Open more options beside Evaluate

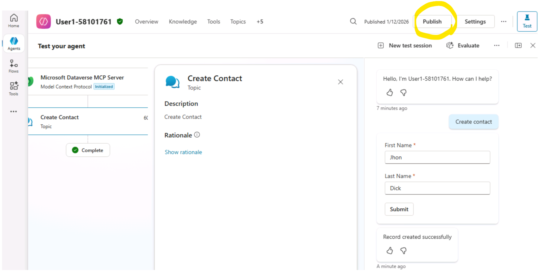coord(496,46)
